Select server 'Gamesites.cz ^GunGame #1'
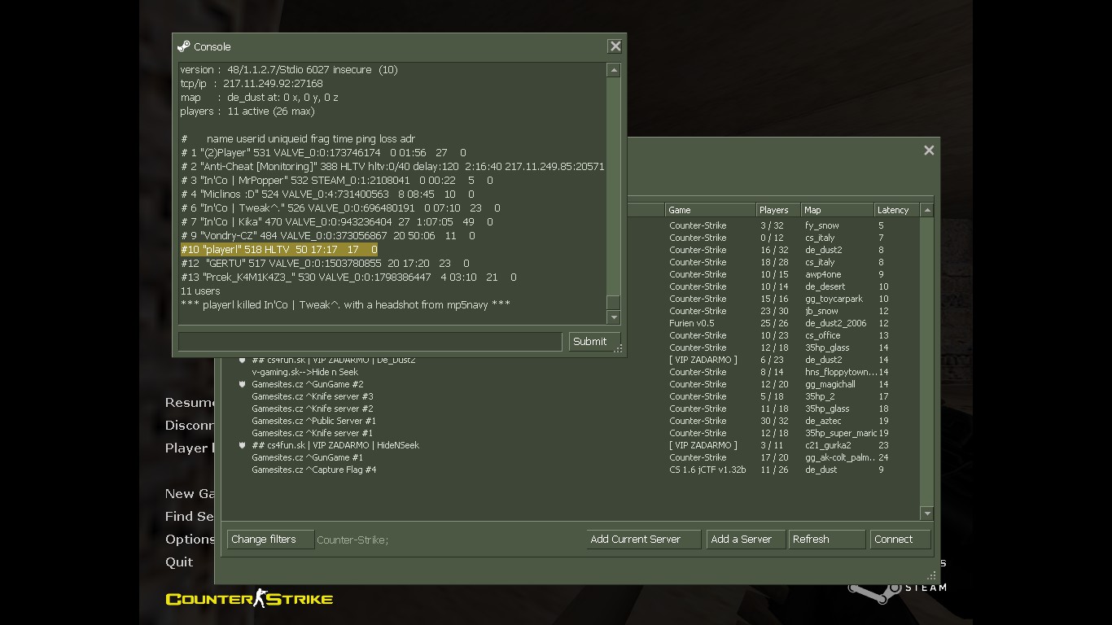The width and height of the screenshot is (1112, 625). pyautogui.click(x=307, y=457)
